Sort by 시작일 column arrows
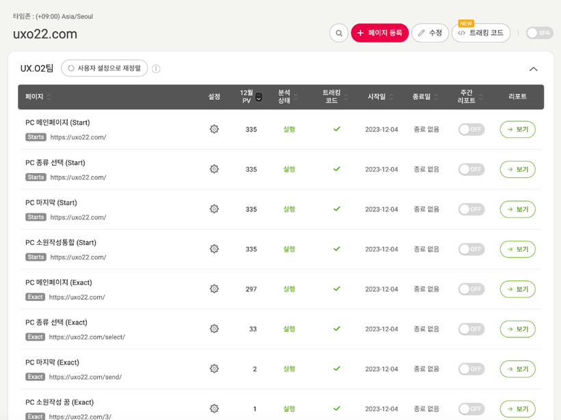Viewport: 561px width, 420px height. pos(391,96)
